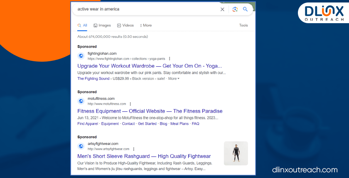Open 'The Fighting Sound' sitelink
The image size is (349, 178).
click(x=93, y=79)
